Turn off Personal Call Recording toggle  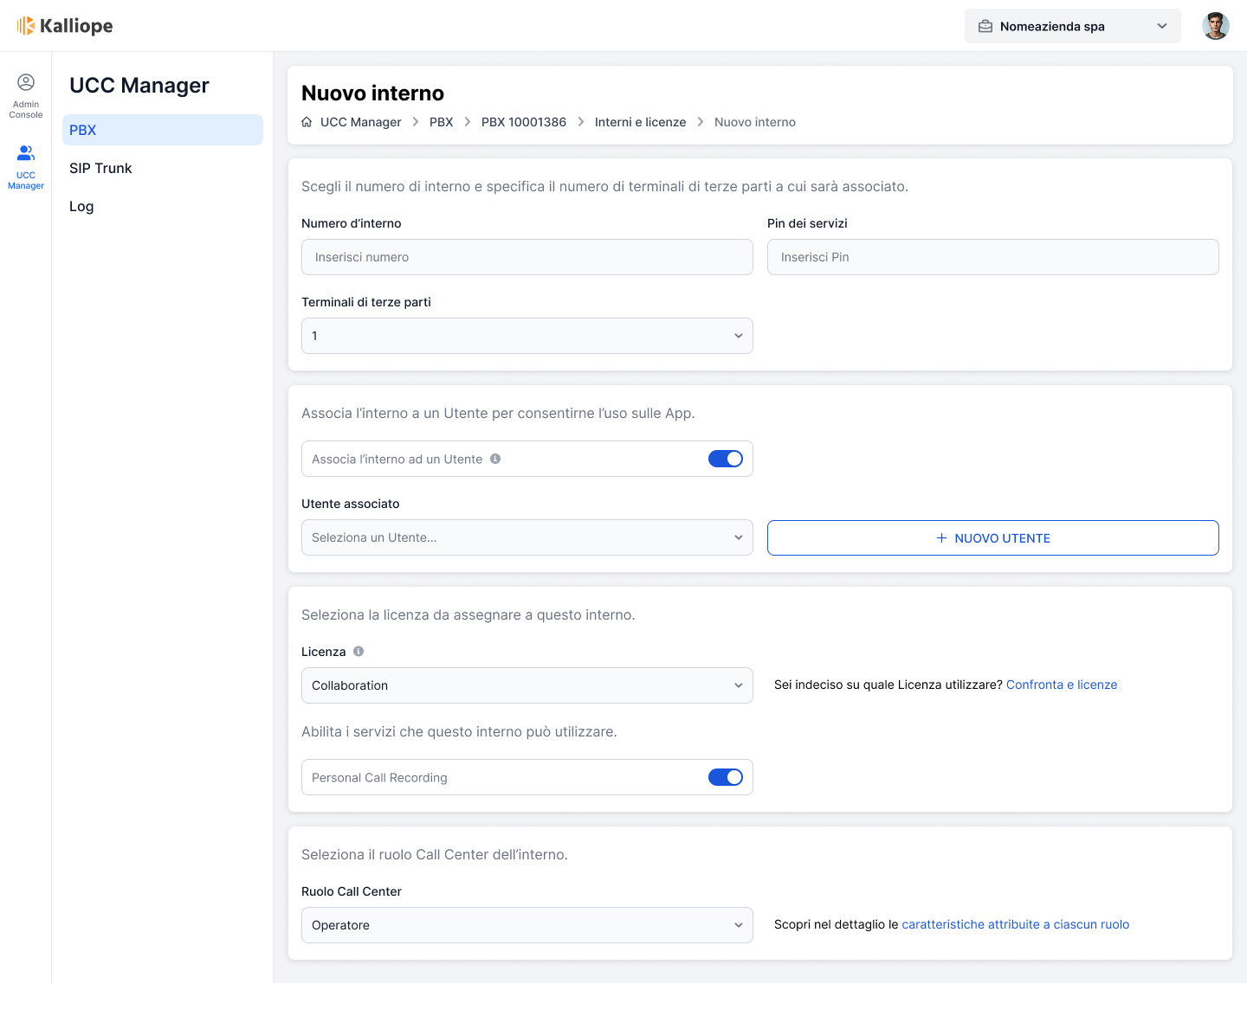click(x=725, y=777)
